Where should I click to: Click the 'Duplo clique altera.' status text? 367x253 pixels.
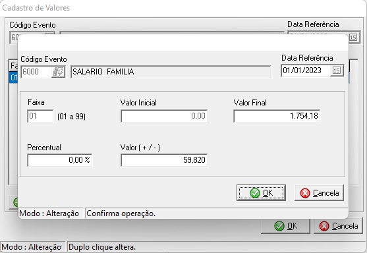[102, 247]
